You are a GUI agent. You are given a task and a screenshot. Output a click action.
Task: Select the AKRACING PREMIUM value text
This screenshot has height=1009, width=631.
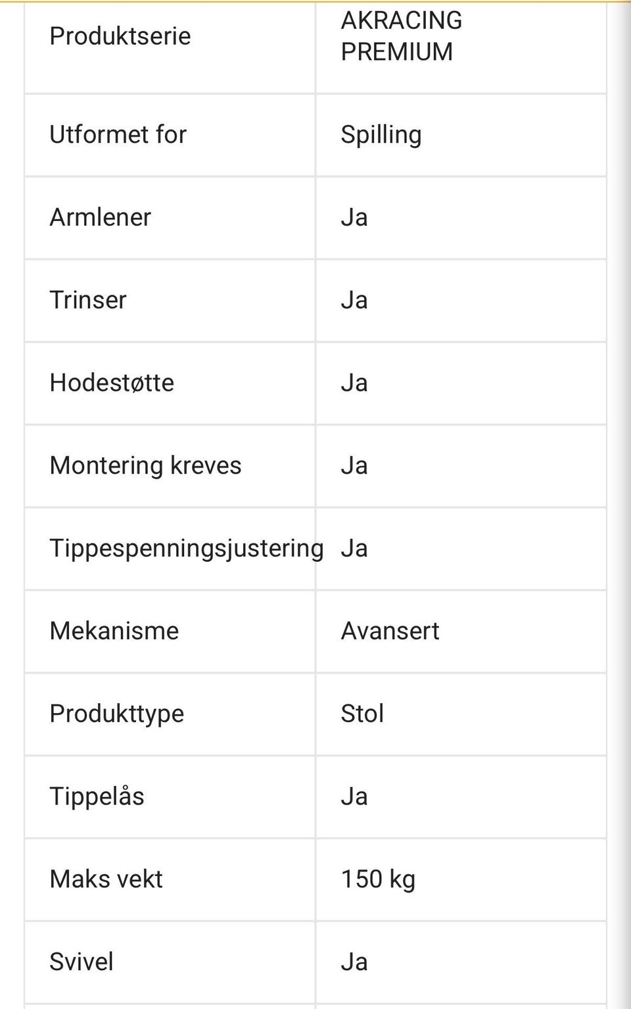pyautogui.click(x=401, y=36)
